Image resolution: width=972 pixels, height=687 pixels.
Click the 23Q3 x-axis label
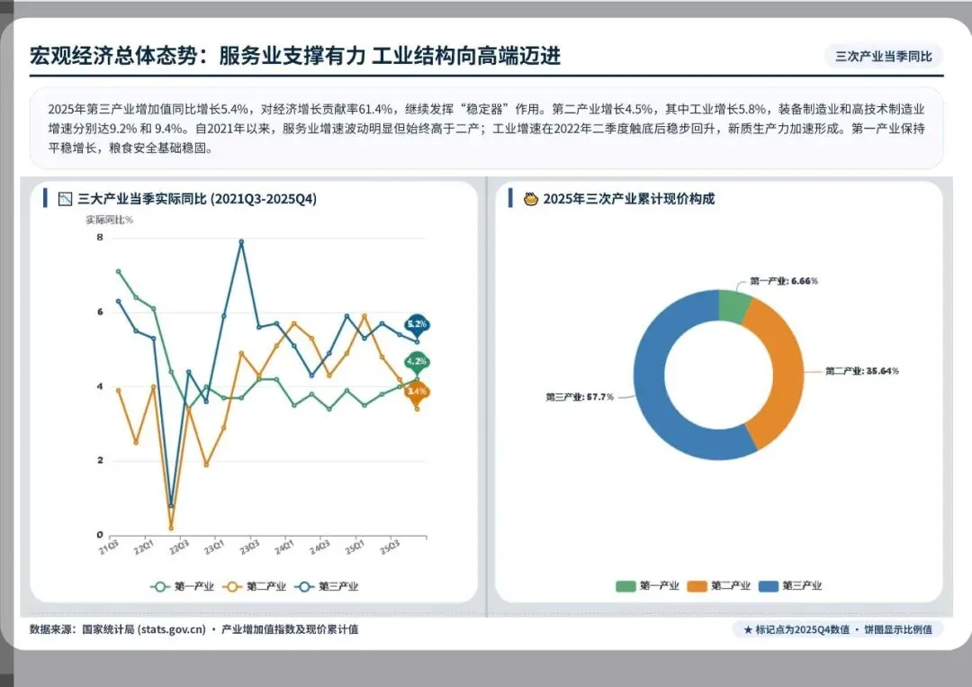[249, 547]
